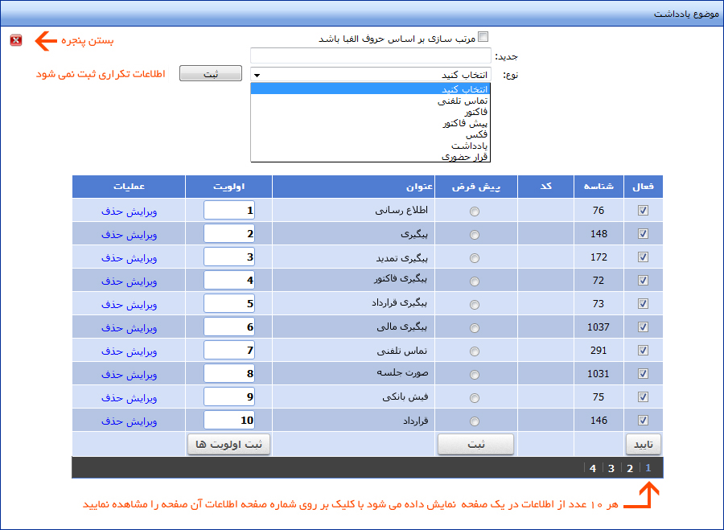Select the پیش فرض radio for پیگیری مالی
The width and height of the screenshot is (724, 530).
click(474, 328)
